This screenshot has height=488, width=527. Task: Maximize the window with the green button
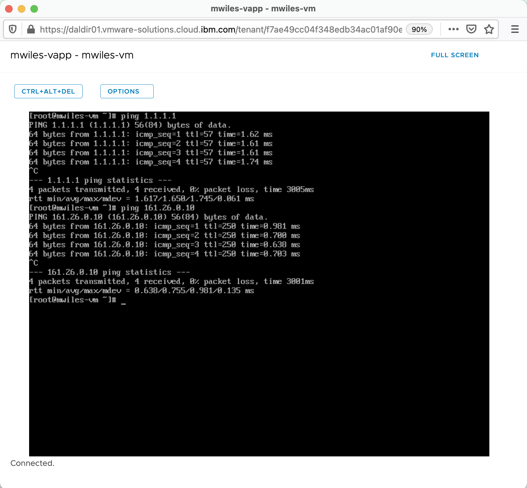point(34,9)
